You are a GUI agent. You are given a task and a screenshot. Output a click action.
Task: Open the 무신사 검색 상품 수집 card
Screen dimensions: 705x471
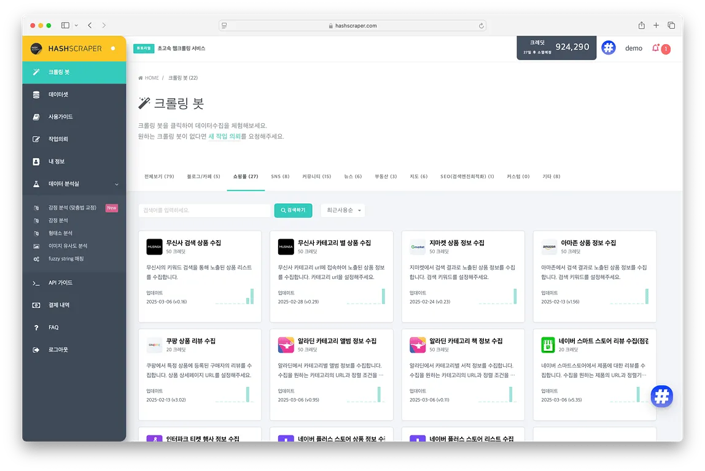pos(200,276)
